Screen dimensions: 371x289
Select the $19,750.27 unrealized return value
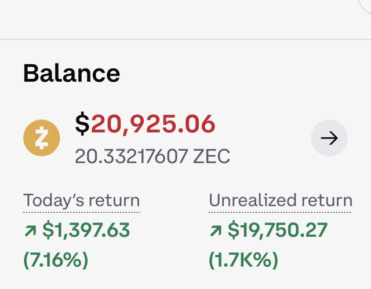(278, 230)
